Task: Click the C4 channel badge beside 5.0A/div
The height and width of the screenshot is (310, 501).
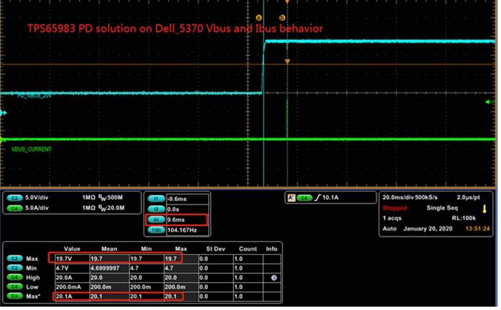Action: pyautogui.click(x=14, y=209)
